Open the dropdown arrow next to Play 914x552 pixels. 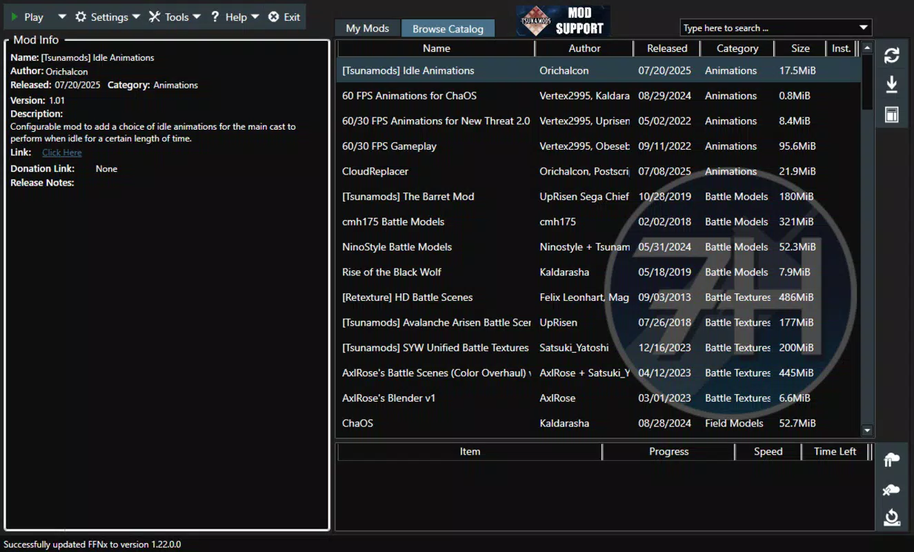click(x=61, y=17)
